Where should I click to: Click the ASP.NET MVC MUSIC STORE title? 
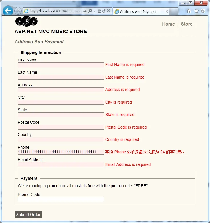pos(51,32)
